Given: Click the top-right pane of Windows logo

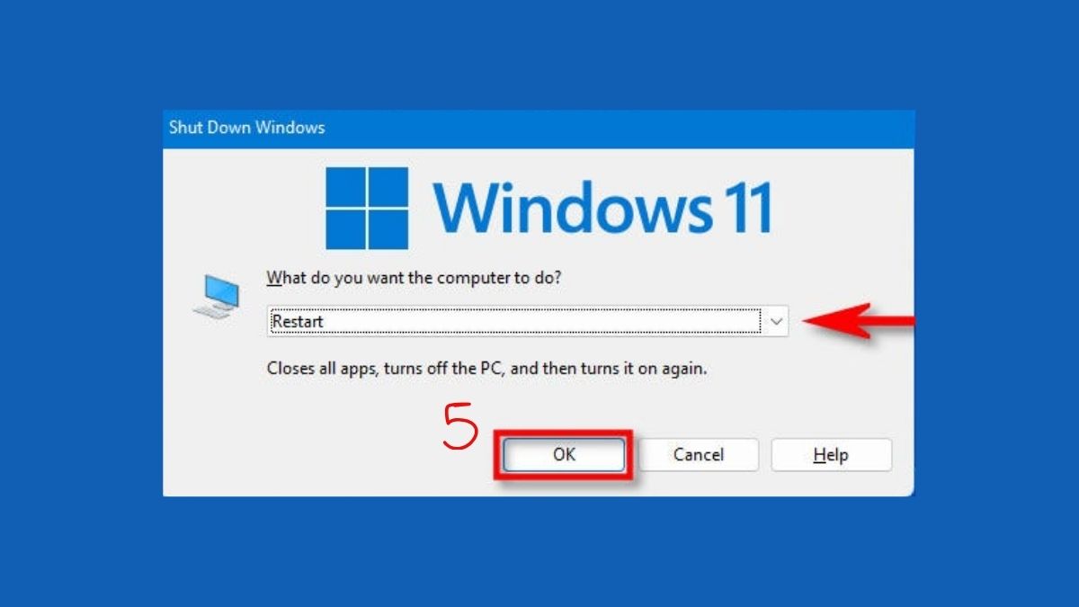Looking at the screenshot, I should coord(388,185).
